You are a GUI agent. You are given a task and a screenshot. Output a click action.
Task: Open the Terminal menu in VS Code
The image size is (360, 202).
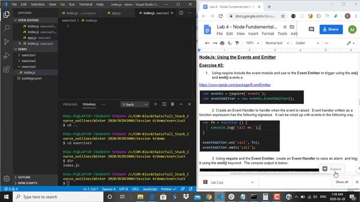coord(85,4)
